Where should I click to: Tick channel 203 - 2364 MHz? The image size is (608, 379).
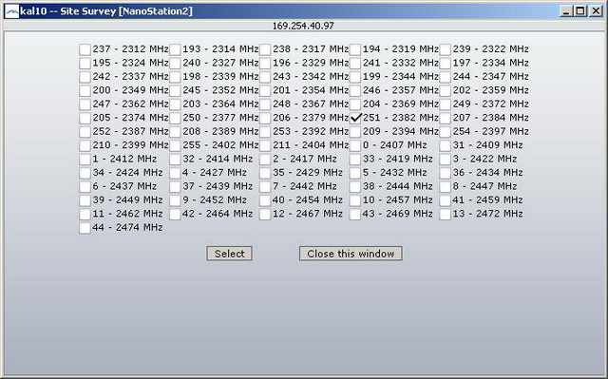tap(175, 104)
